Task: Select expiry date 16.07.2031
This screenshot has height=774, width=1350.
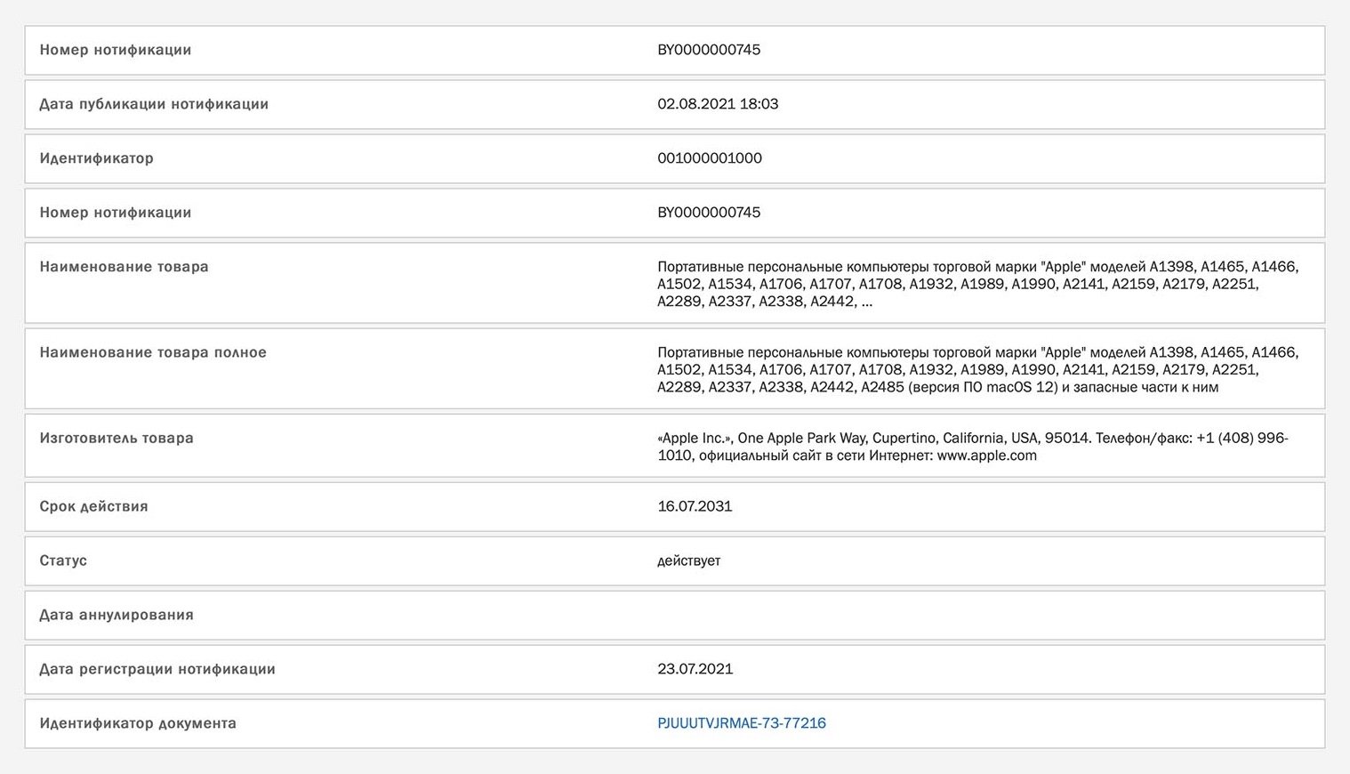Action: [x=695, y=506]
